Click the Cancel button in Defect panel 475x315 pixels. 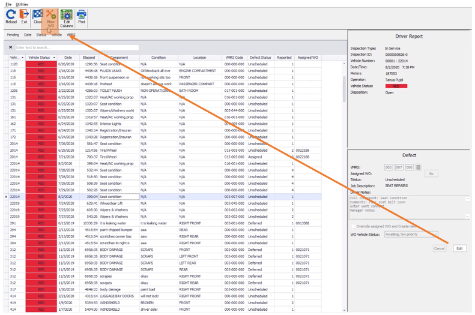pyautogui.click(x=440, y=248)
